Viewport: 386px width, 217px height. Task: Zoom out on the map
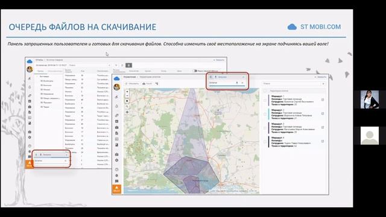pyautogui.click(x=127, y=95)
